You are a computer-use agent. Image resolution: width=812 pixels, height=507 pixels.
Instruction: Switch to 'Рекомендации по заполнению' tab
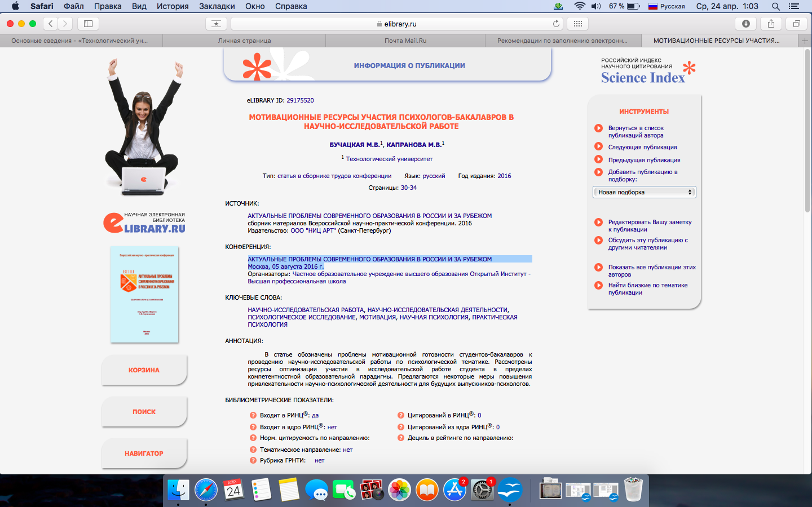pos(562,41)
